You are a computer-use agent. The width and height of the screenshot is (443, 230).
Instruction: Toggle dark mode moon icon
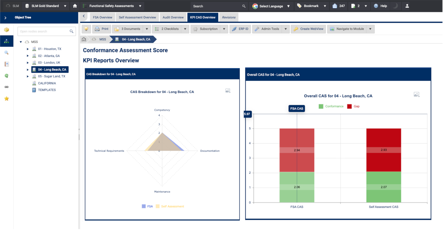pyautogui.click(x=395, y=6)
